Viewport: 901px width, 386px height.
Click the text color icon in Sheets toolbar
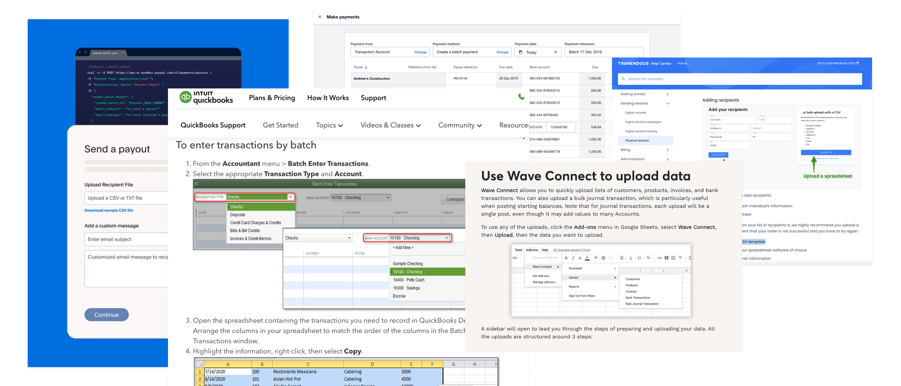pyautogui.click(x=587, y=258)
